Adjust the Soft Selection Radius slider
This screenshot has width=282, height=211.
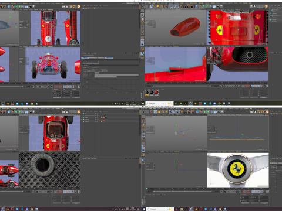(116, 73)
